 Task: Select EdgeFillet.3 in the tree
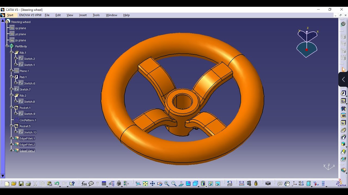(27, 151)
